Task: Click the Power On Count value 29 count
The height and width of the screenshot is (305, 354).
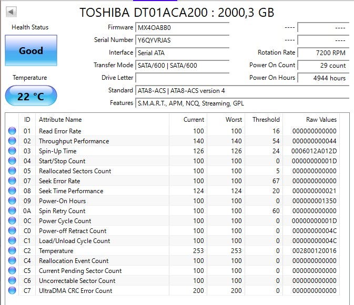Action: (323, 66)
